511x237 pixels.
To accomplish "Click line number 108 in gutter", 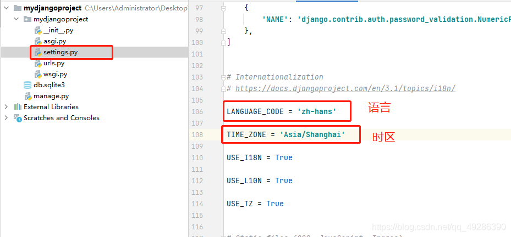I will [197, 135].
